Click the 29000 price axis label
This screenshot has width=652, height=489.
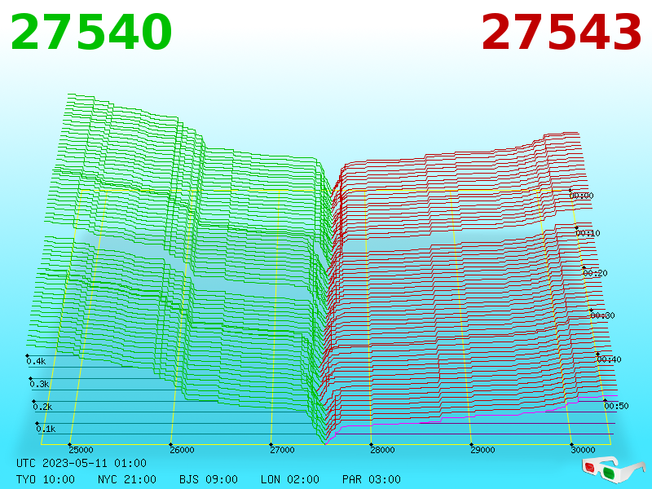(482, 450)
